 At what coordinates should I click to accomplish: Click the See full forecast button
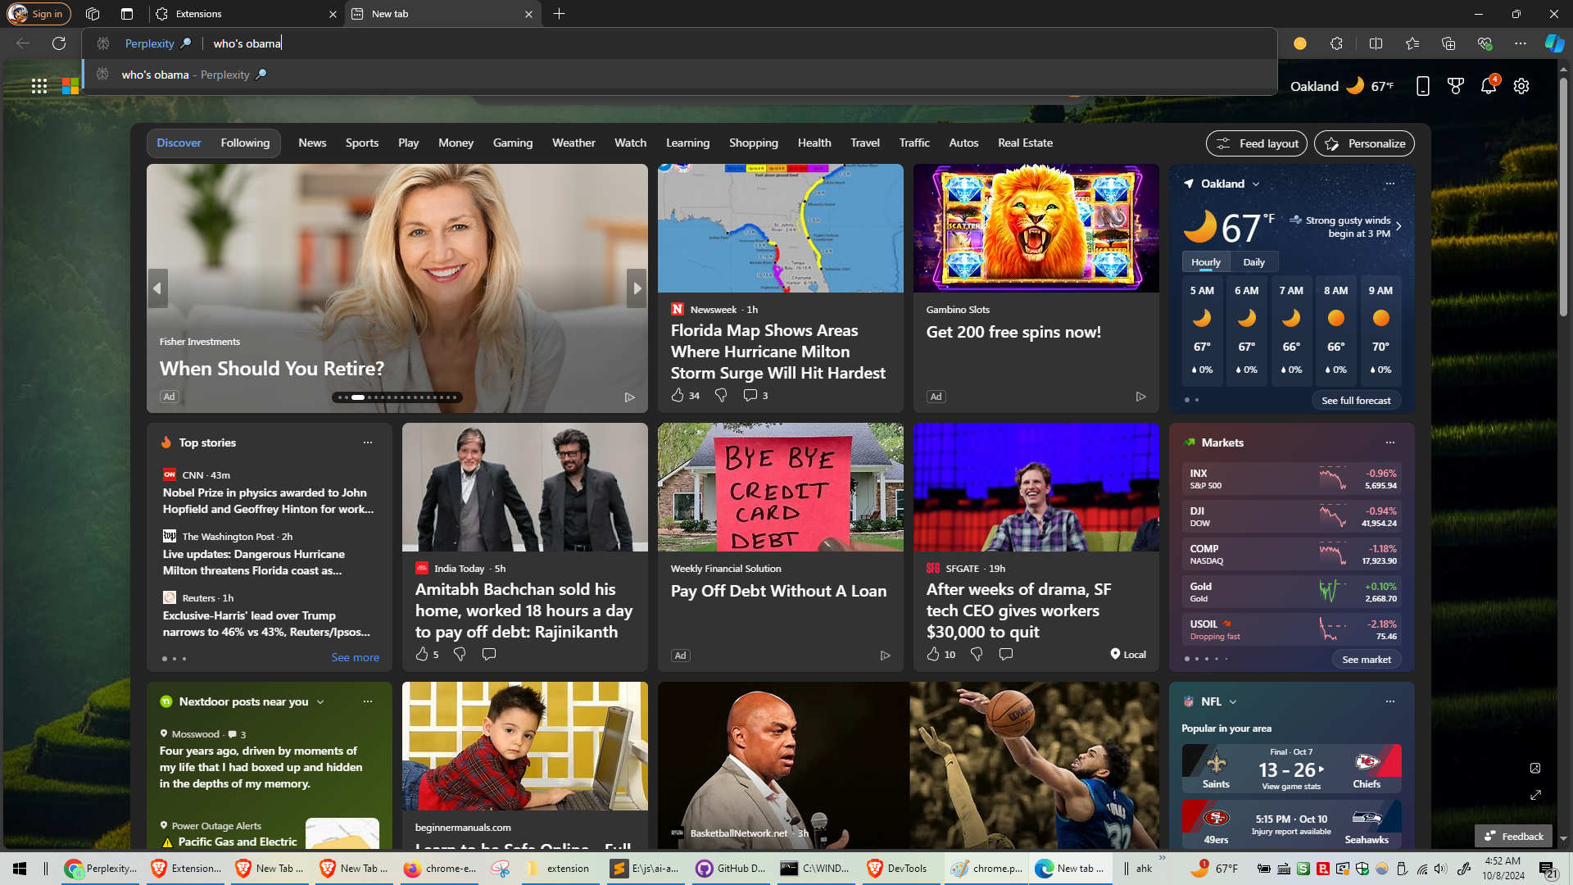pyautogui.click(x=1356, y=401)
